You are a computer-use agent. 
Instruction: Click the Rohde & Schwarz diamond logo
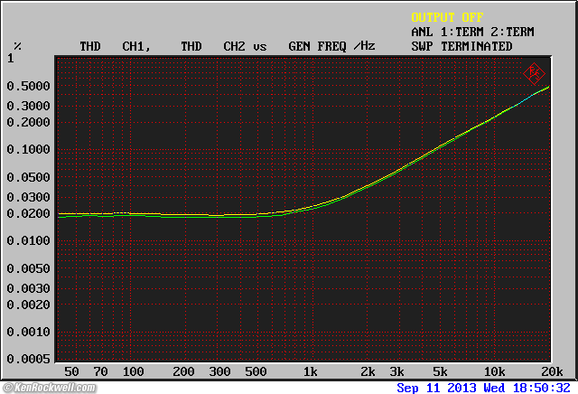tap(534, 74)
